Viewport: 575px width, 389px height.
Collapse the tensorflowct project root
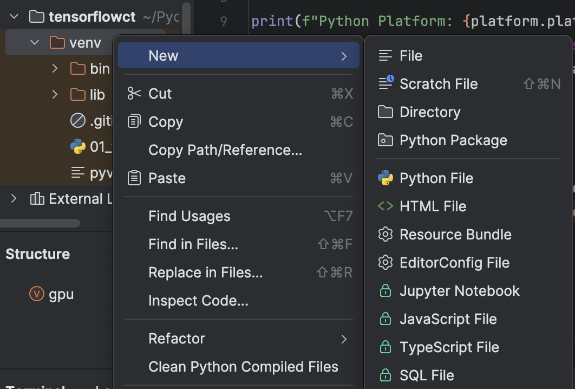pos(15,17)
